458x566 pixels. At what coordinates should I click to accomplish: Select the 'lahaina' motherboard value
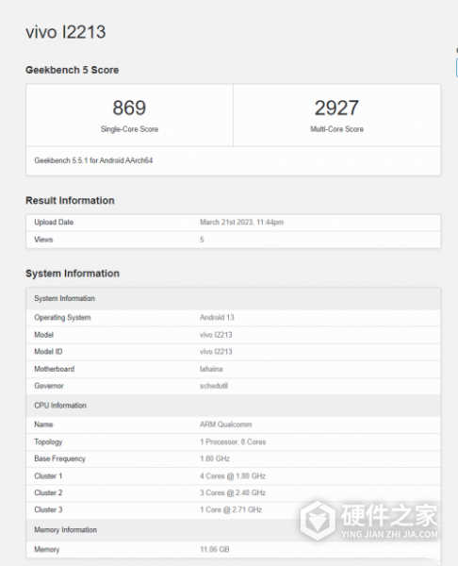point(211,369)
